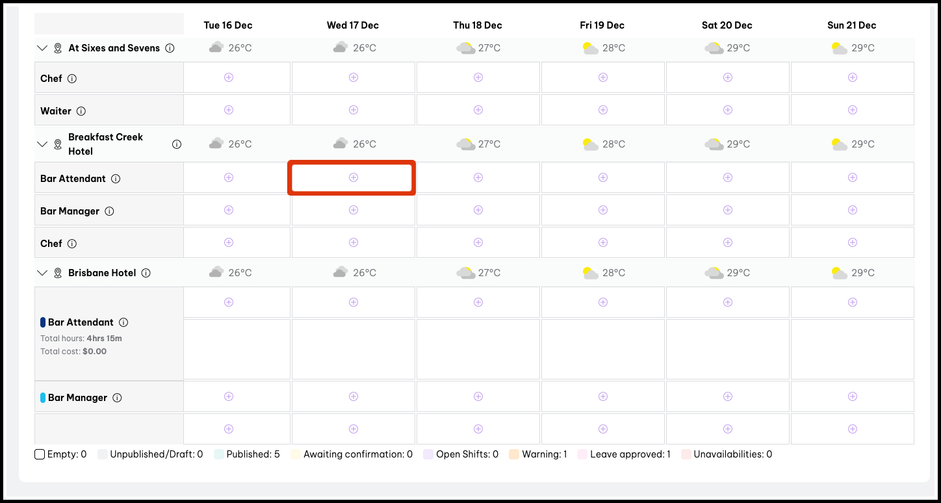
Task: Click Brisbane Hotel location pin icon
Action: (58, 273)
